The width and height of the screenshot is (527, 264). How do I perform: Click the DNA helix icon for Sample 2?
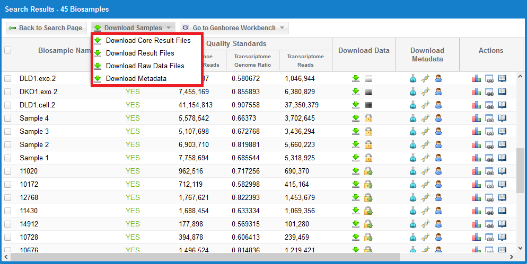pos(425,144)
